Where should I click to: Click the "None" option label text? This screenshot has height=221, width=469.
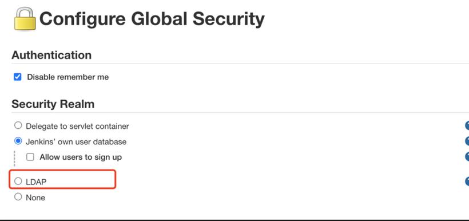[35, 198]
